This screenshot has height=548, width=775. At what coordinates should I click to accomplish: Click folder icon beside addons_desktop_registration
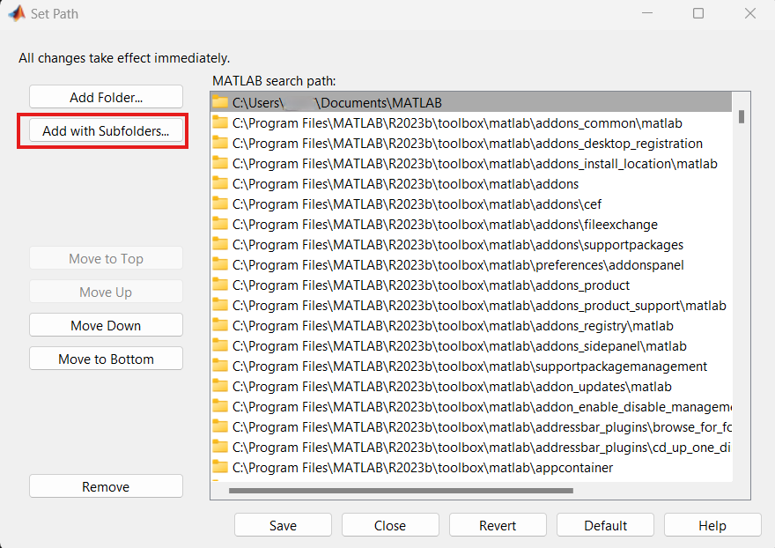[220, 143]
